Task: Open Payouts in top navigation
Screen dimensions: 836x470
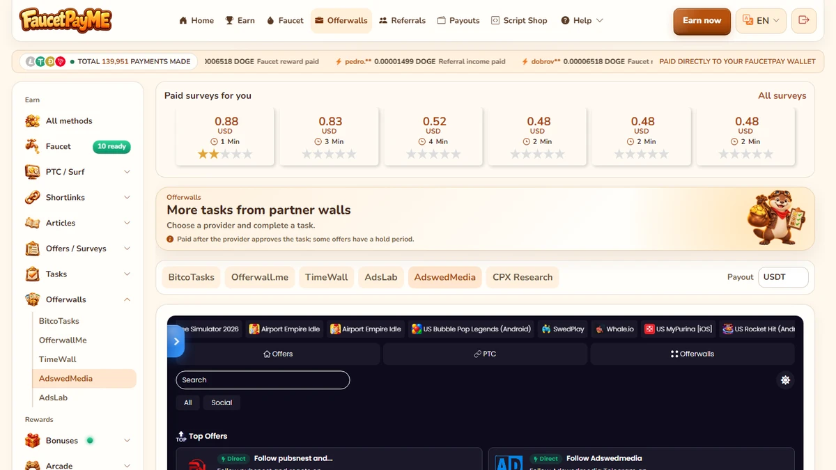Action: coord(458,21)
